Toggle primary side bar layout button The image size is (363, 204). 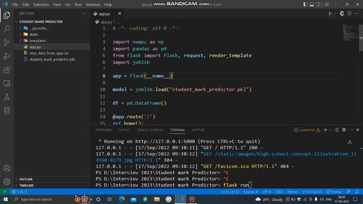305,5
